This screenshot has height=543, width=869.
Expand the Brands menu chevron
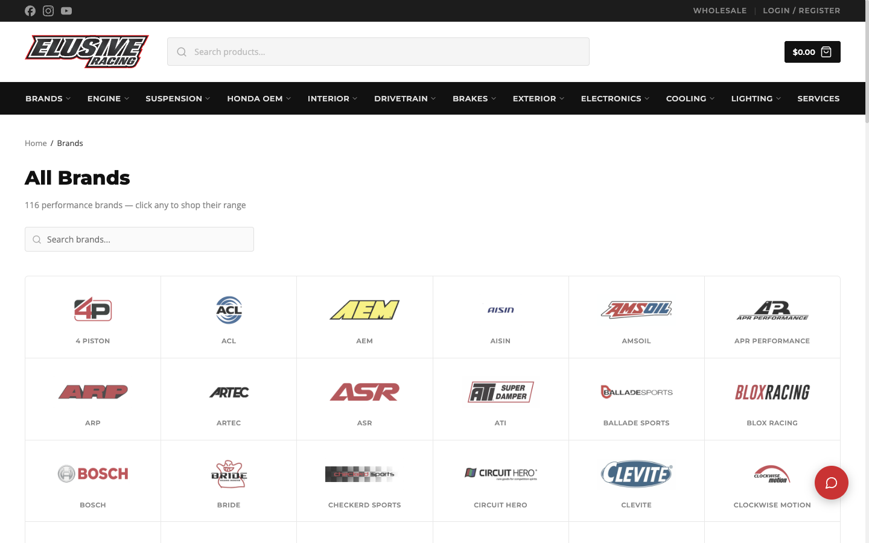(68, 99)
